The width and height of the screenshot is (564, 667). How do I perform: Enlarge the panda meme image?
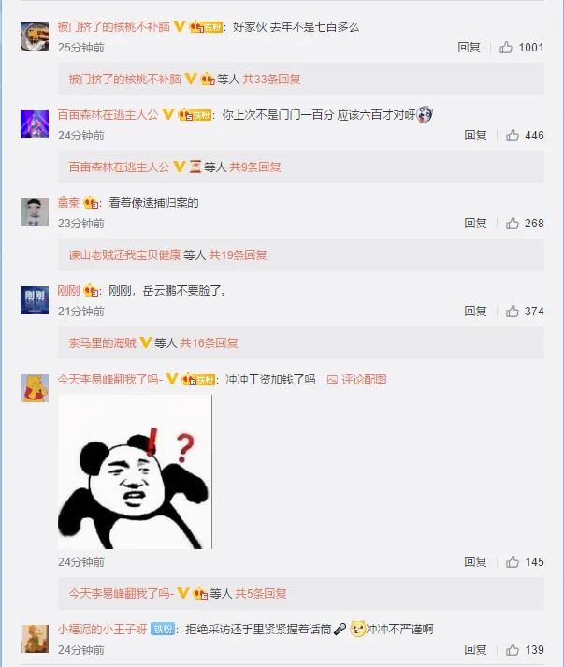tap(135, 472)
